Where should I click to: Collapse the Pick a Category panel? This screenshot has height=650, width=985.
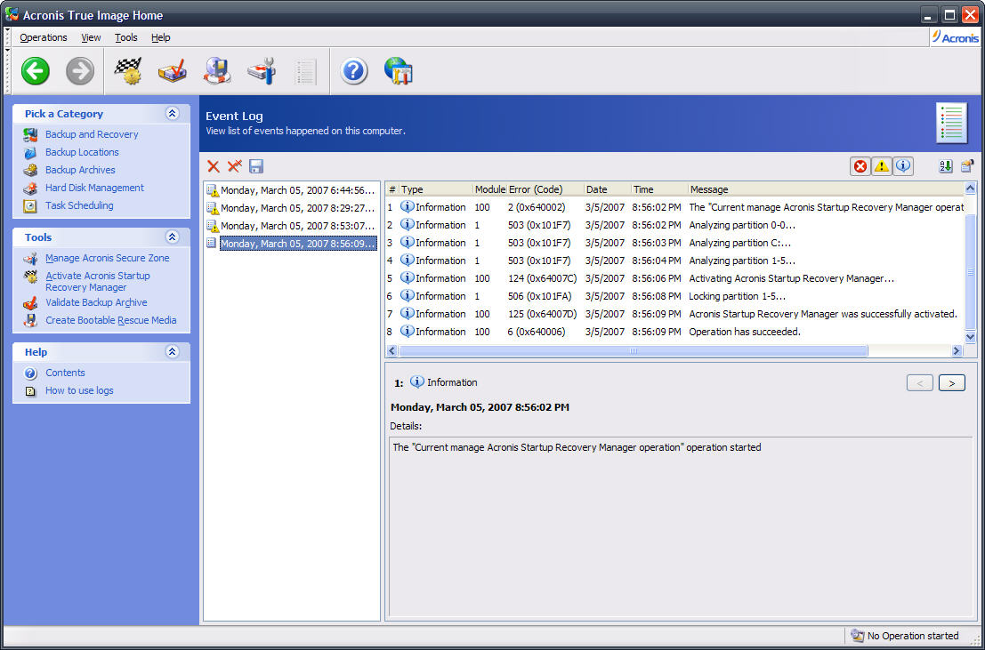pyautogui.click(x=172, y=114)
